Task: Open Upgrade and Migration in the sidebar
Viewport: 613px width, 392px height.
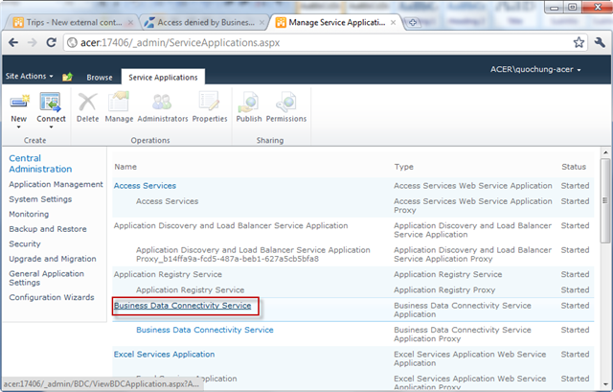Action: pyautogui.click(x=53, y=259)
